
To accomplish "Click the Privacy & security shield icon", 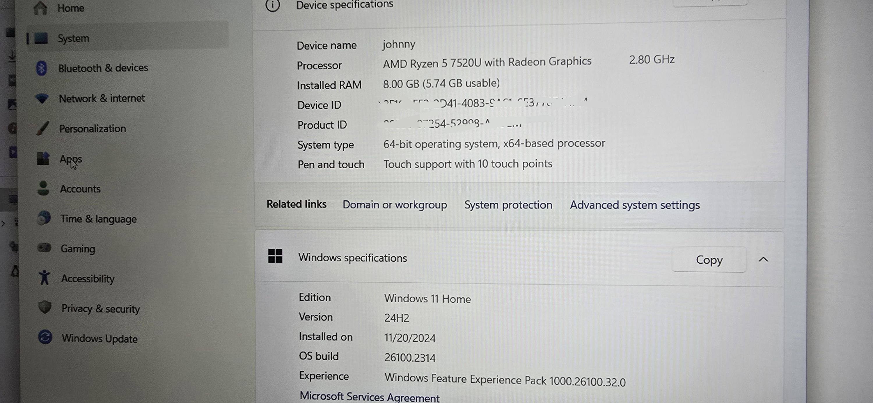I will pyautogui.click(x=45, y=308).
